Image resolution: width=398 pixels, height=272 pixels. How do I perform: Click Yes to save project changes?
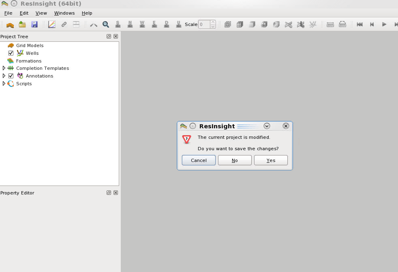(271, 160)
